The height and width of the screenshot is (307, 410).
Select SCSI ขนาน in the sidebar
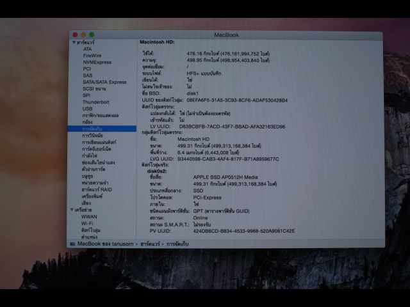click(x=94, y=89)
